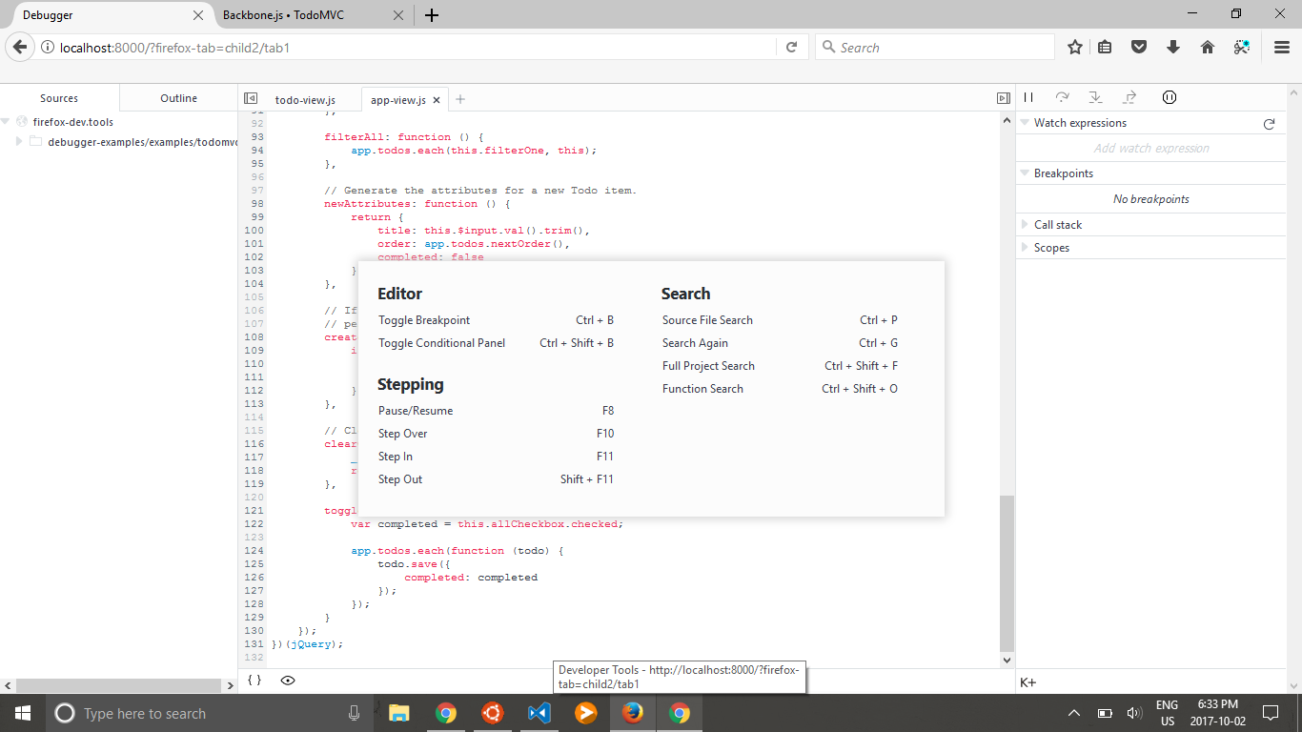
Task: Open a new browser tab
Action: pyautogui.click(x=432, y=15)
